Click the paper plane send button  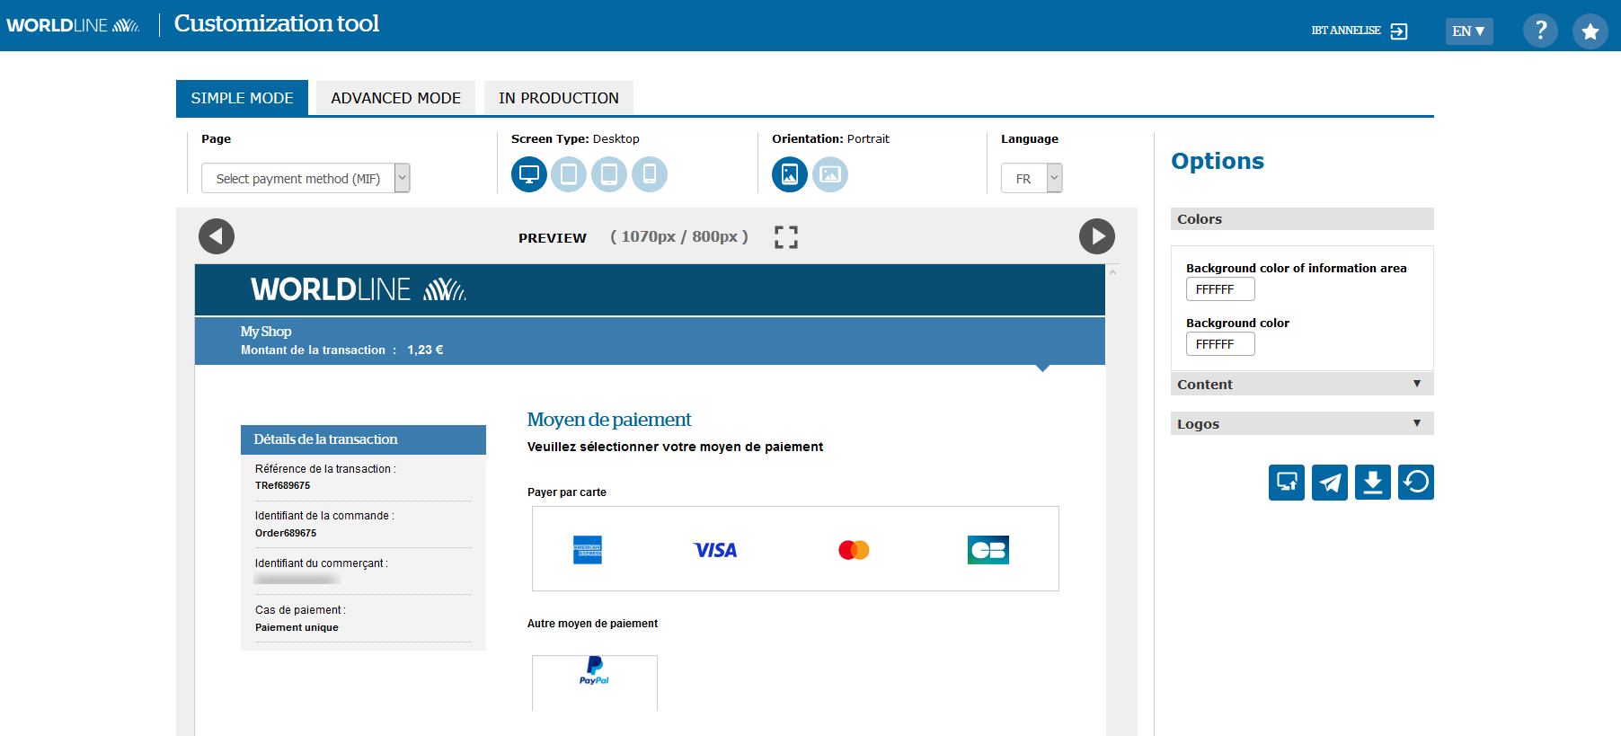pyautogui.click(x=1330, y=483)
